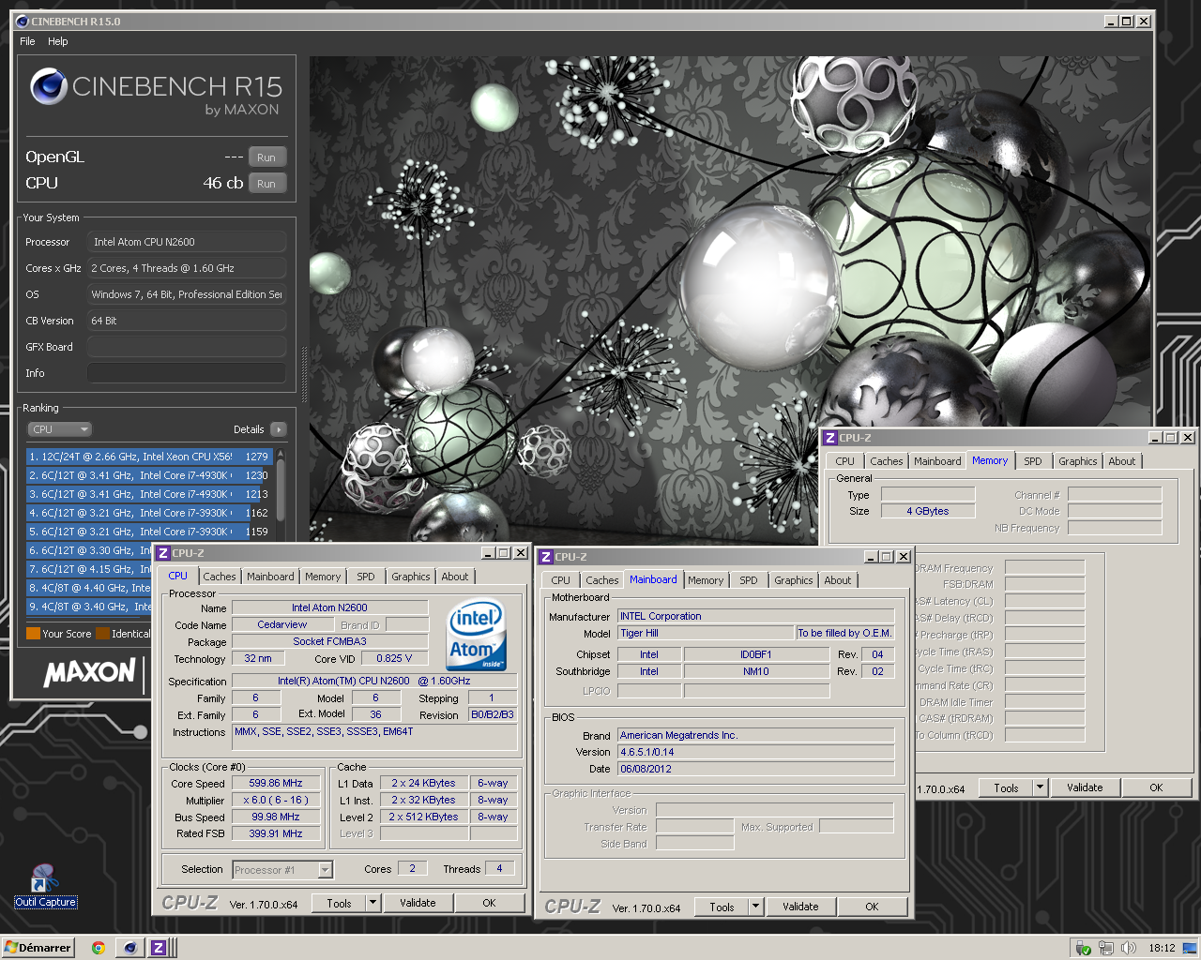Click the empty Info input field

click(x=187, y=373)
